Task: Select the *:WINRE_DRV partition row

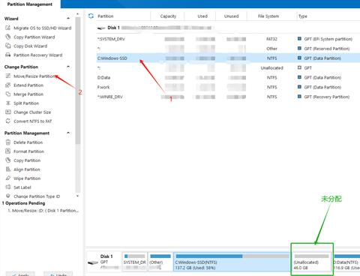Action: (x=228, y=97)
